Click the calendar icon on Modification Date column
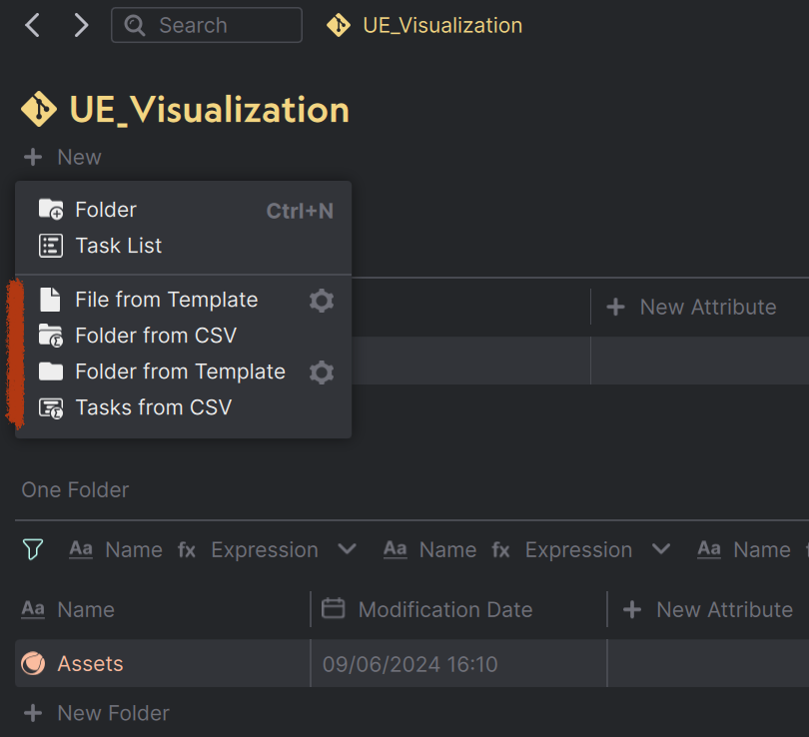Viewport: 809px width, 737px height. (x=333, y=609)
